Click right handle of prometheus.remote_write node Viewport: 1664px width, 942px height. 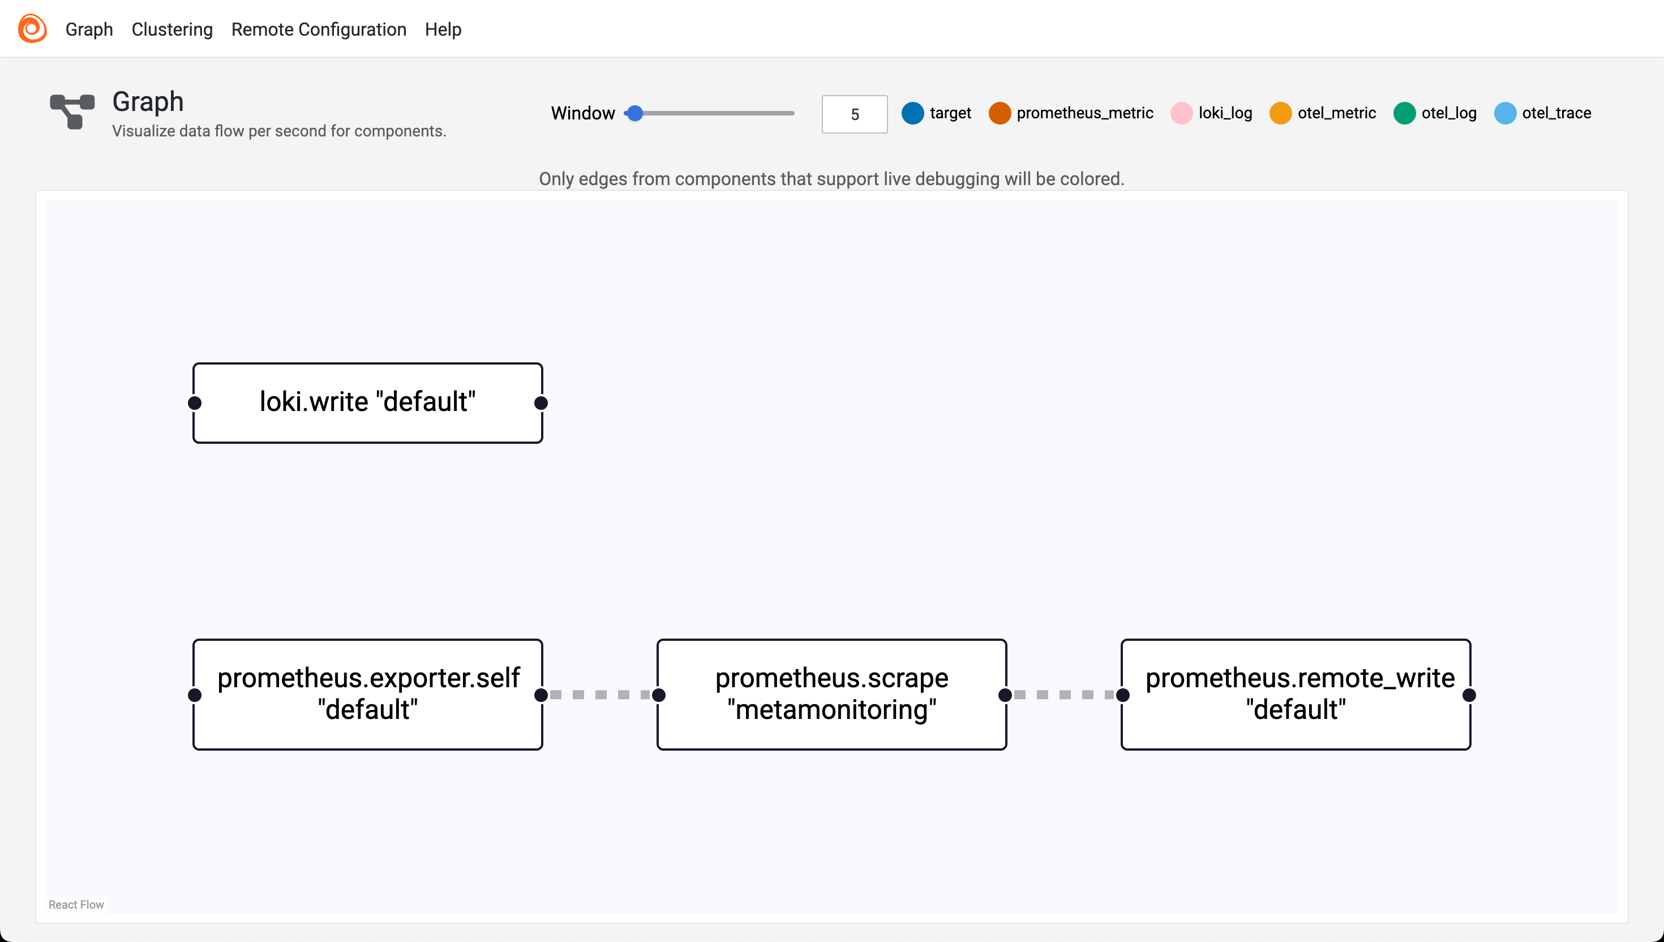pyautogui.click(x=1469, y=695)
